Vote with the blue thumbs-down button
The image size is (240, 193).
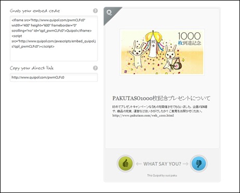(198, 163)
